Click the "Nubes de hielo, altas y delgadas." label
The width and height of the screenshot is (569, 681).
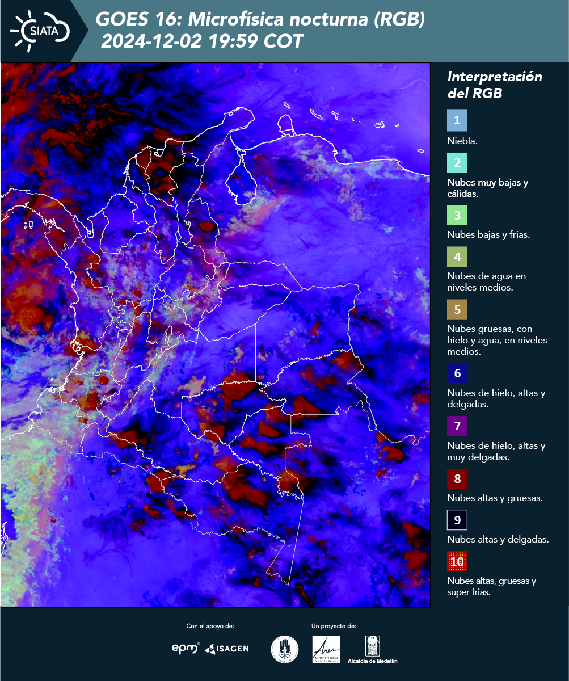click(496, 398)
